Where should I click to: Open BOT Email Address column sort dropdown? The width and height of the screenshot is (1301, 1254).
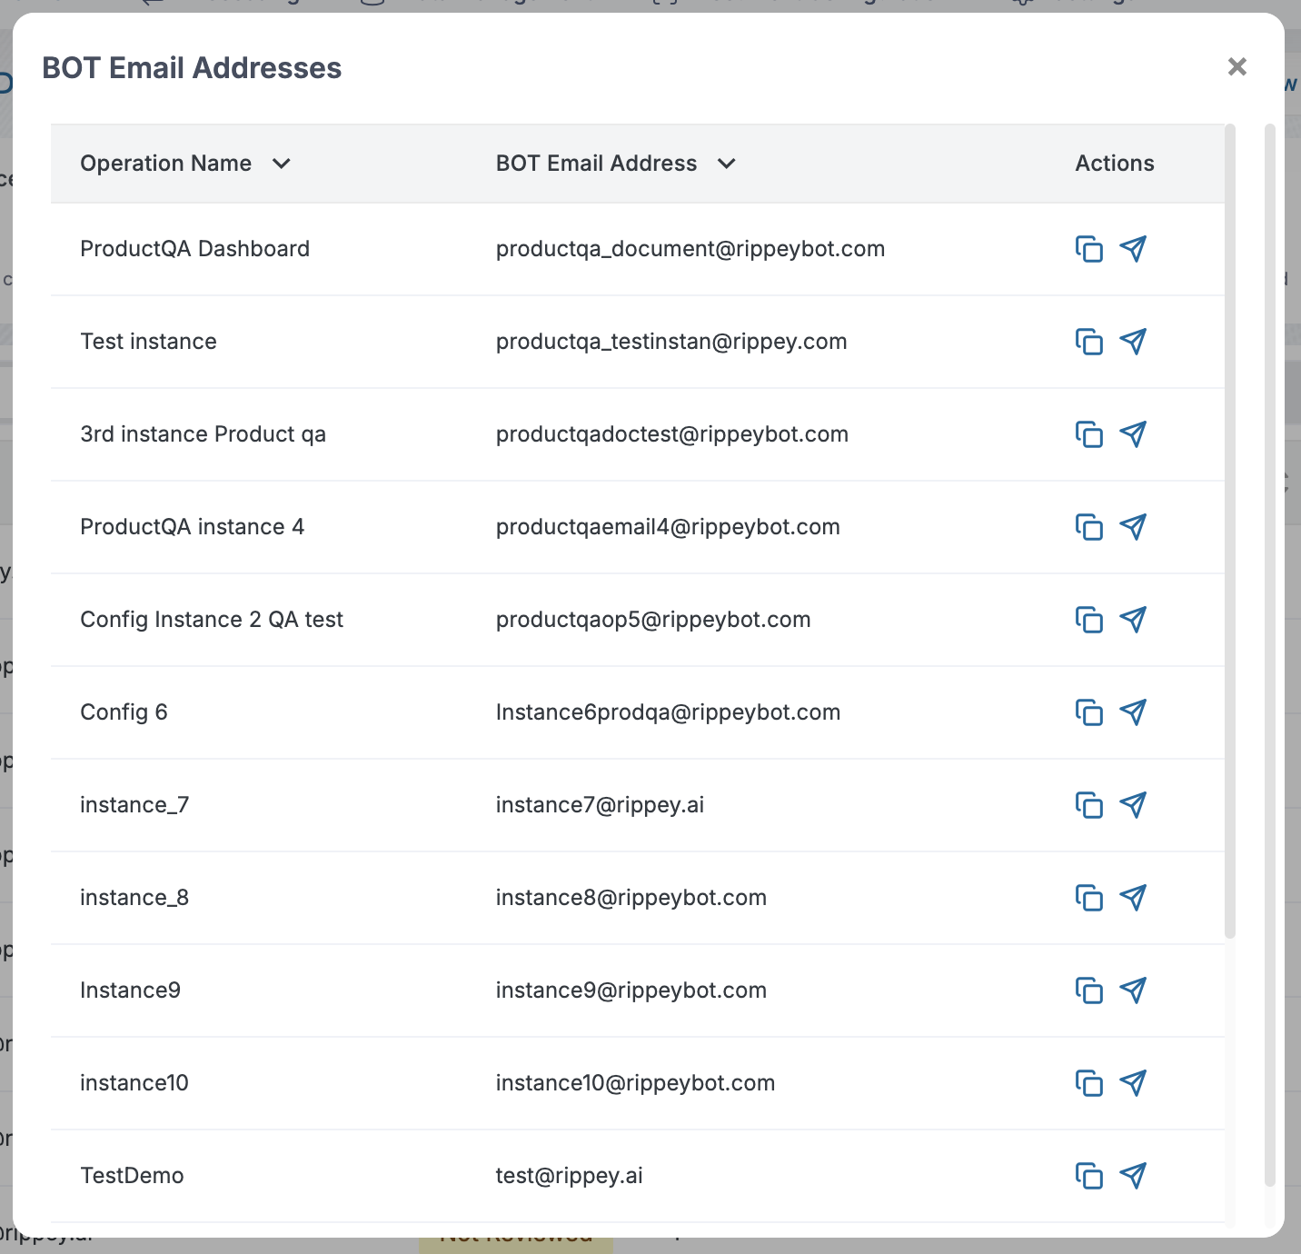(726, 164)
